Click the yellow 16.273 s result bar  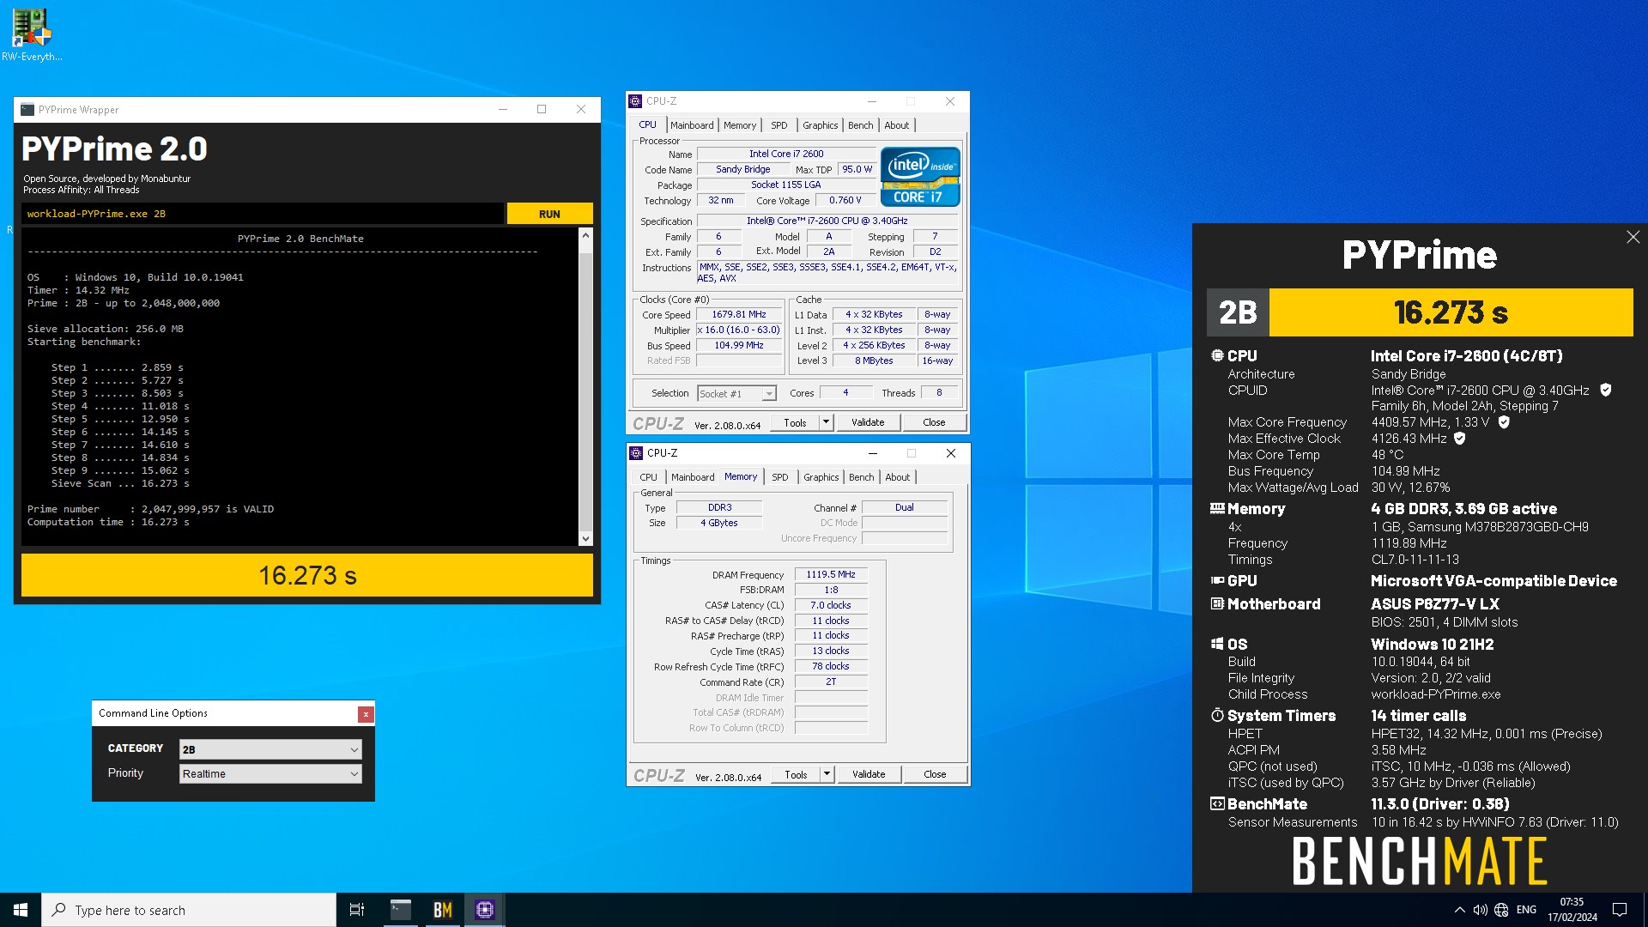click(307, 575)
